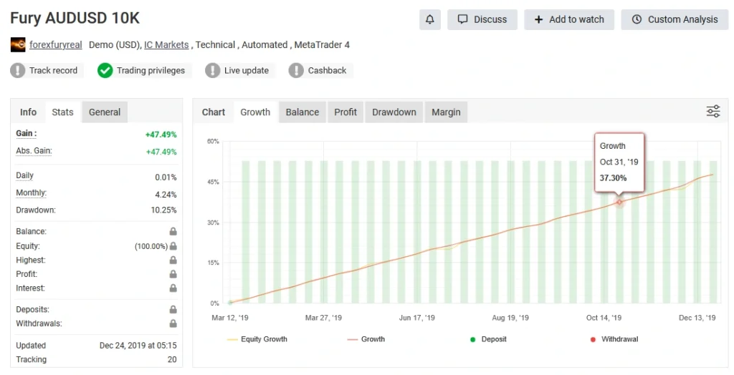Open the Drawdown chart tab
The height and width of the screenshot is (375, 734).
pos(394,112)
